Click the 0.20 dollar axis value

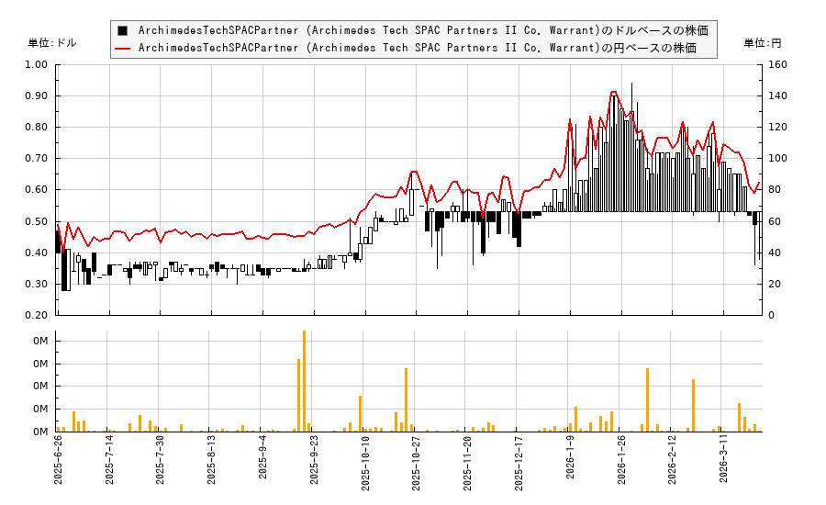37,315
